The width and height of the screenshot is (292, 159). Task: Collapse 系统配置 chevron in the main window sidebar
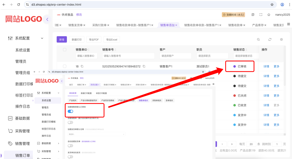tap(42, 38)
